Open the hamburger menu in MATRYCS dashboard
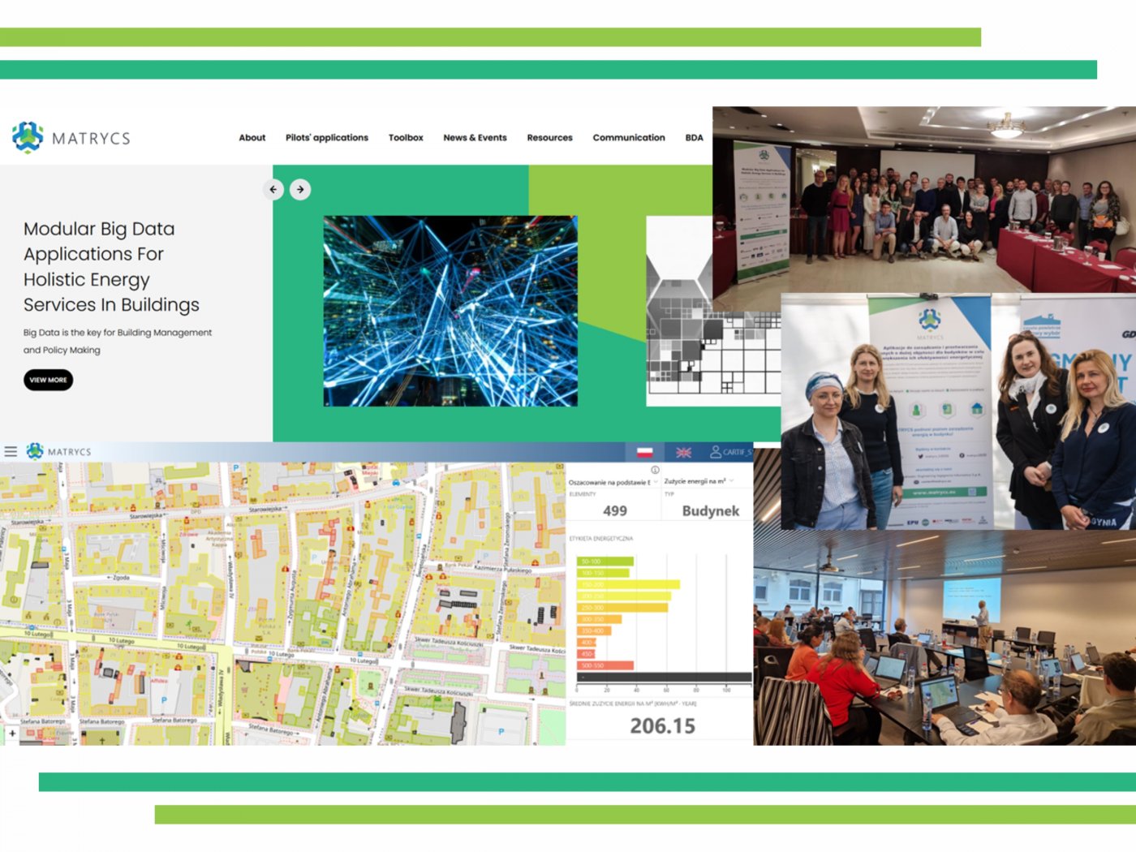 [11, 451]
